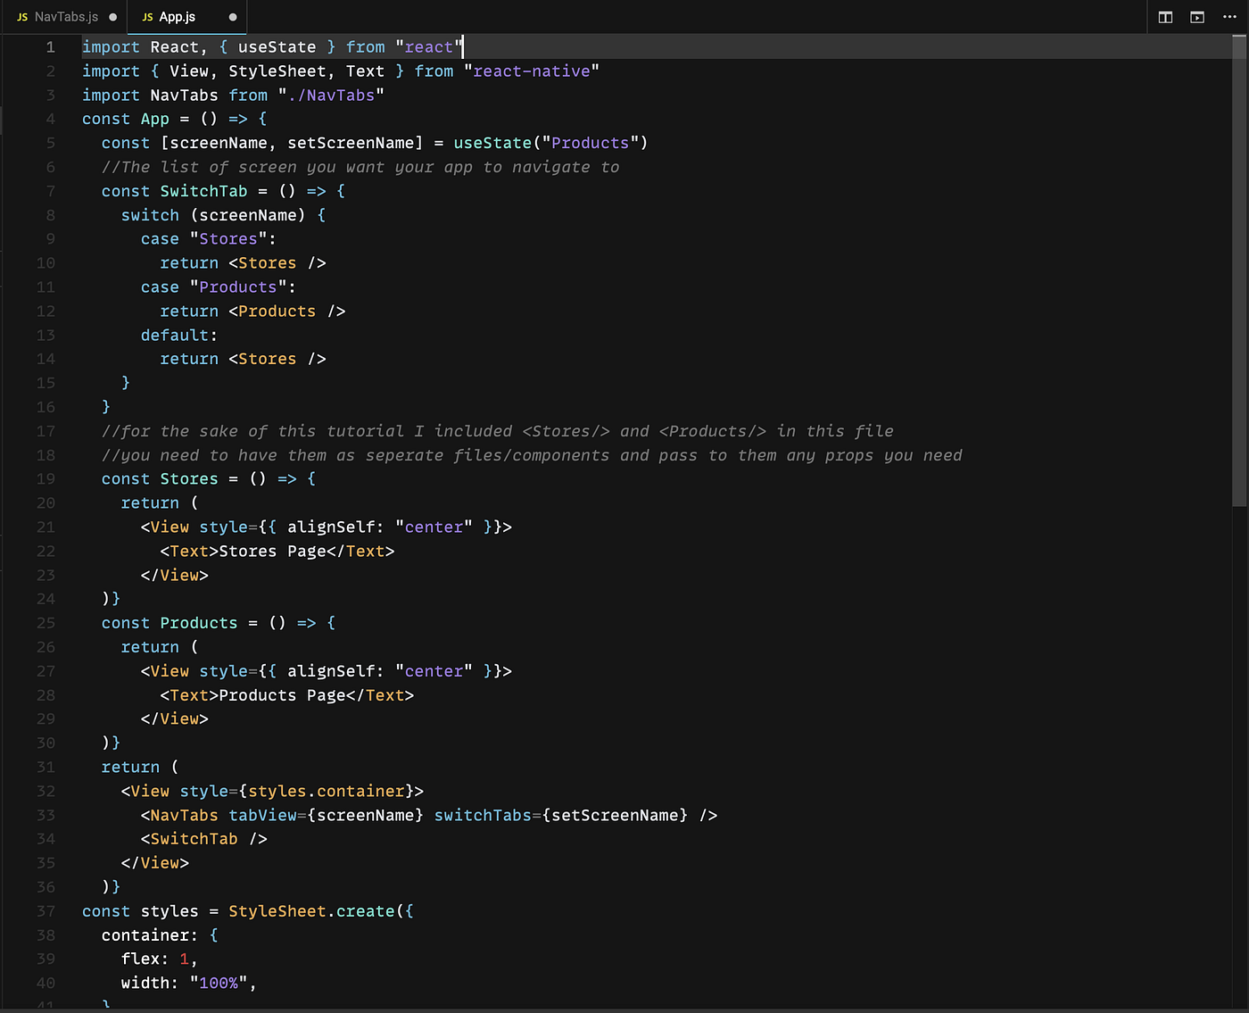Split the editor using the split icon
The image size is (1249, 1013).
(x=1165, y=17)
